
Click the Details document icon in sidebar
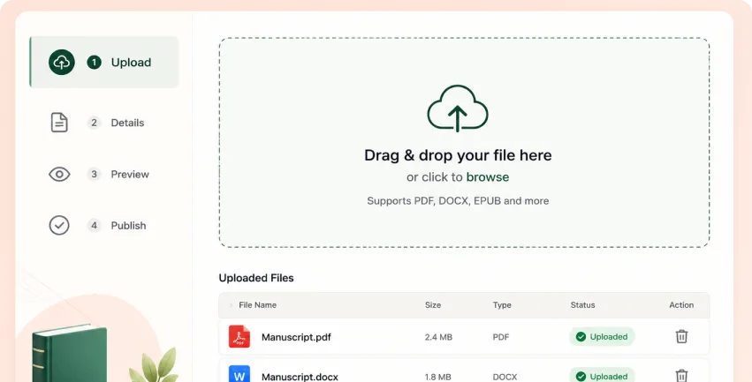[59, 123]
